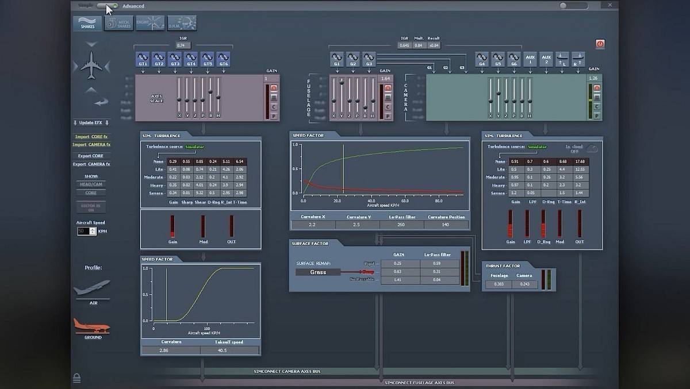Open the Turbulence source Simulator dropdown on left

point(194,147)
